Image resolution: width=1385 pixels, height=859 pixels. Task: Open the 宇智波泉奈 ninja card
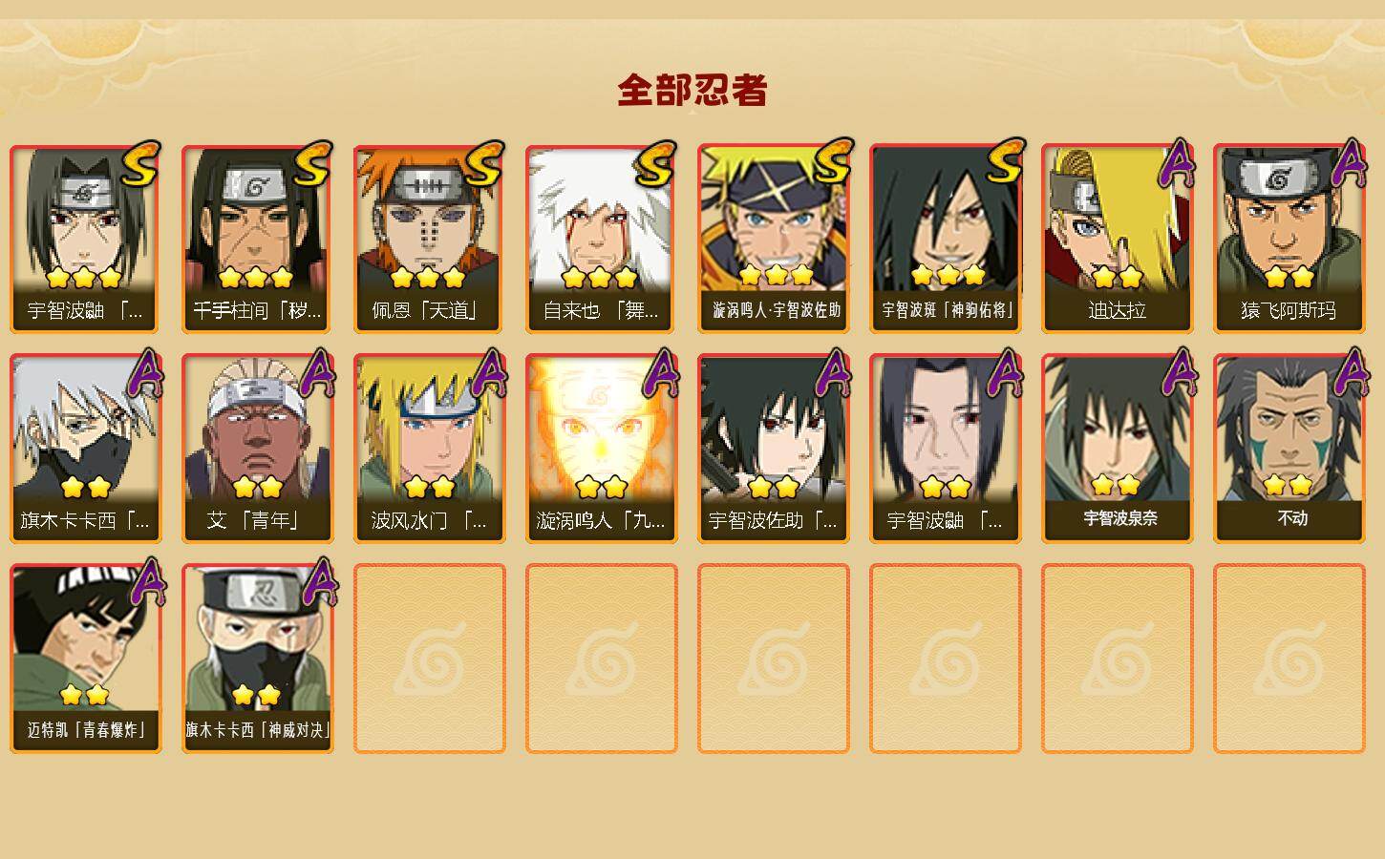(x=1117, y=449)
